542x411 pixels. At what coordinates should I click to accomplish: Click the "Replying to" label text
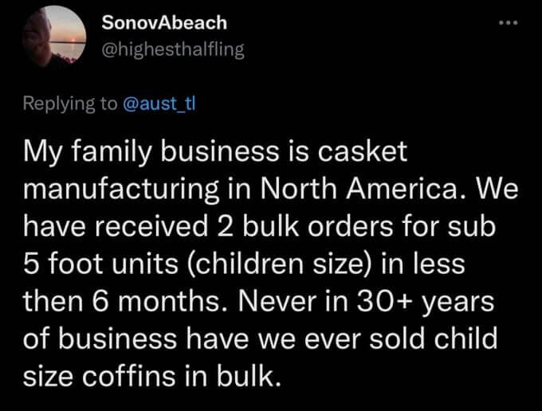point(70,105)
